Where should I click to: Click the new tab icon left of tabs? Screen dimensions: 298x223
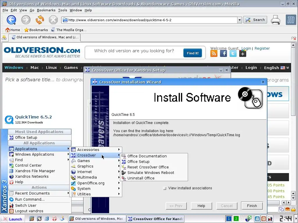(x=4, y=37)
